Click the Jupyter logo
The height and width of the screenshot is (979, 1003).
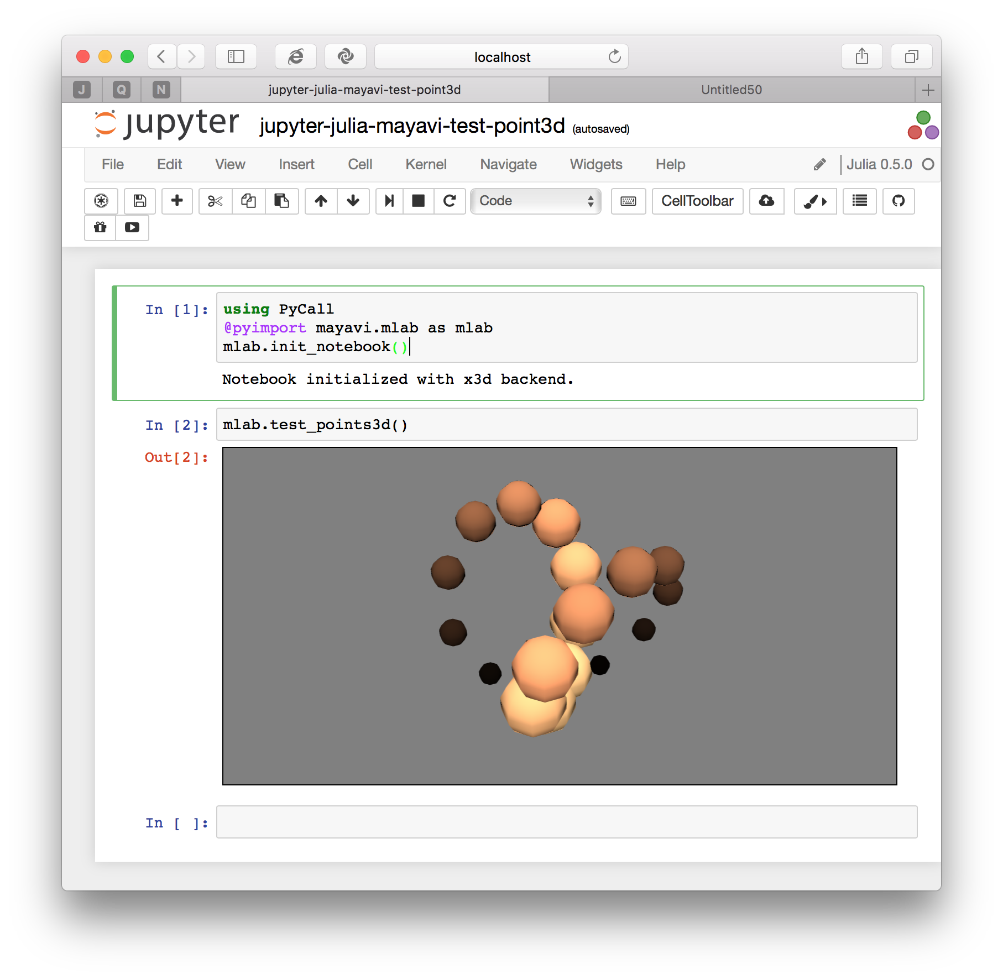[x=167, y=123]
